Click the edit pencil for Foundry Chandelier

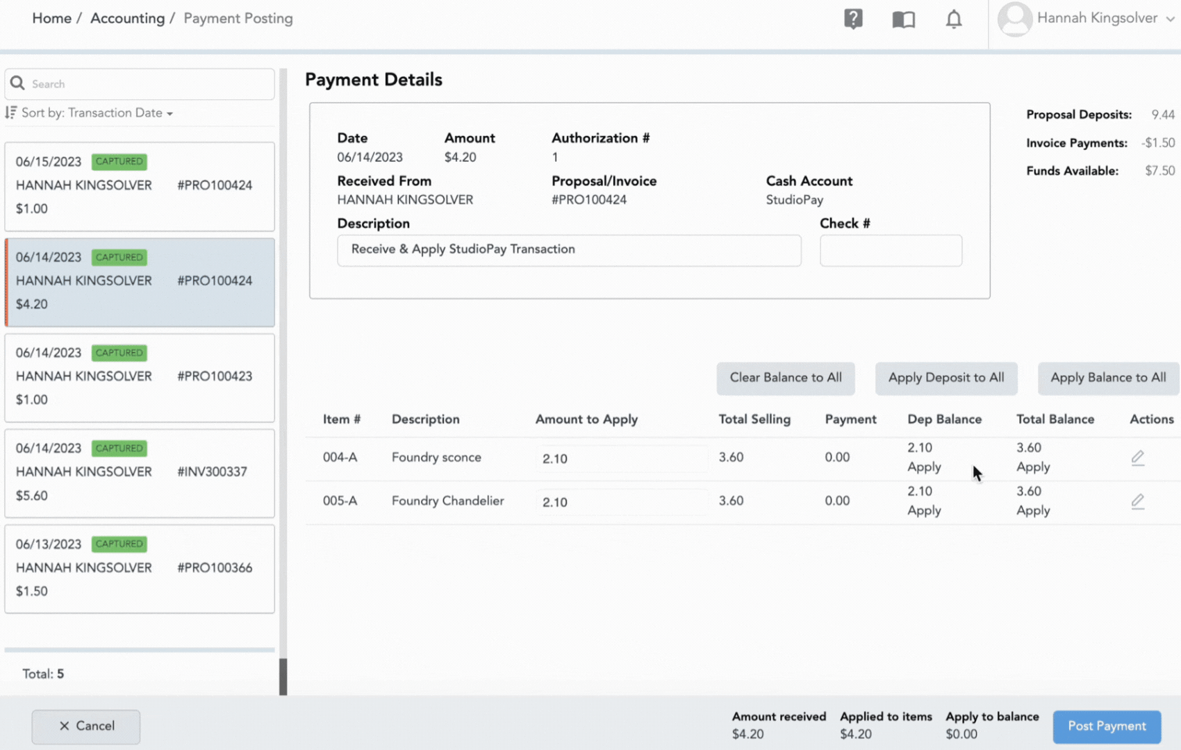[x=1137, y=501]
